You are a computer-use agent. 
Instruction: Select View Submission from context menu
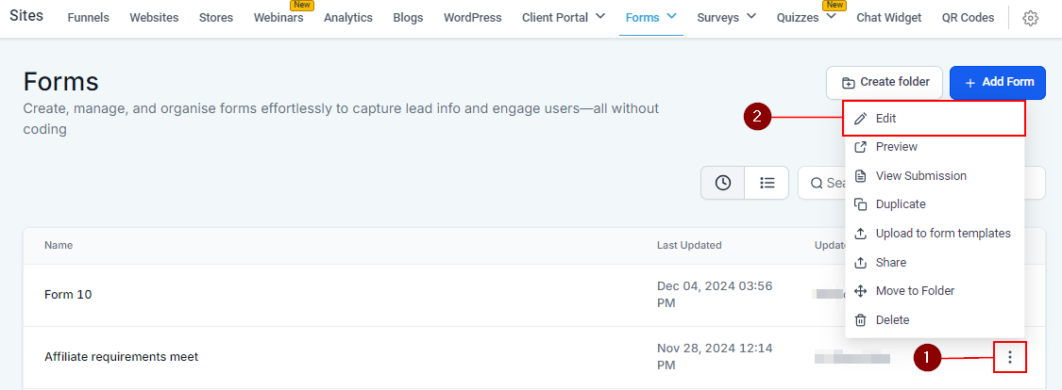point(920,176)
